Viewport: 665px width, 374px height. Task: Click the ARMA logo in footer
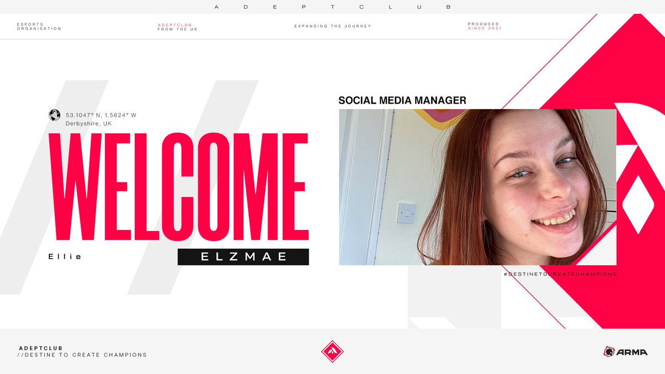click(625, 351)
